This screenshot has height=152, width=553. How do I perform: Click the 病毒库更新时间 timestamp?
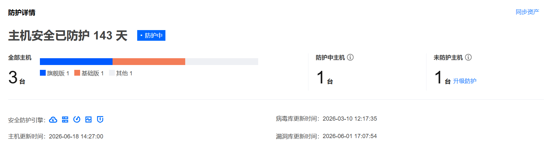pos(350,119)
